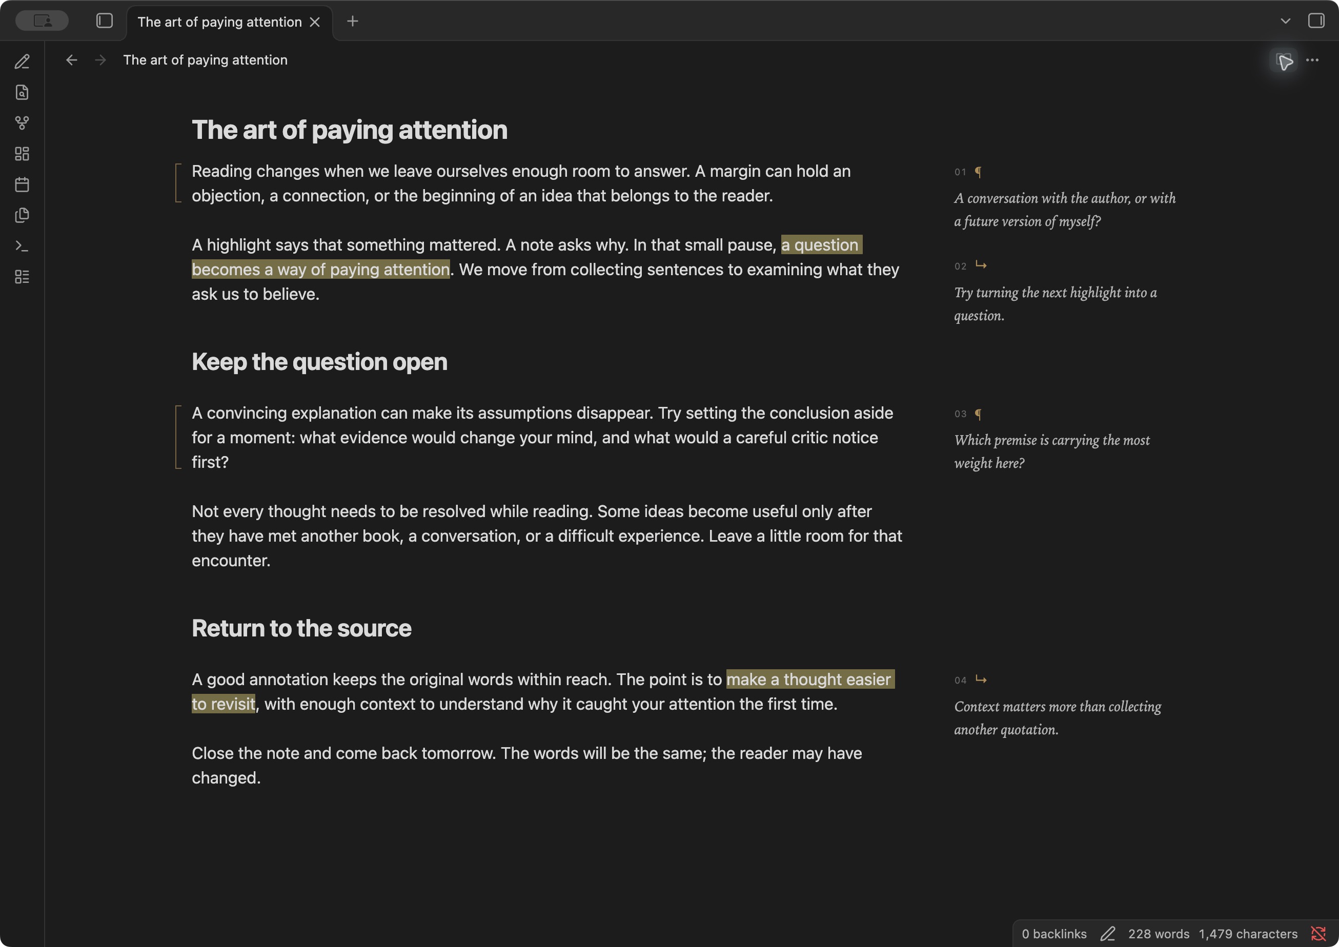Click the four-squares canvas icon in ribbon
The height and width of the screenshot is (947, 1339).
click(x=22, y=154)
